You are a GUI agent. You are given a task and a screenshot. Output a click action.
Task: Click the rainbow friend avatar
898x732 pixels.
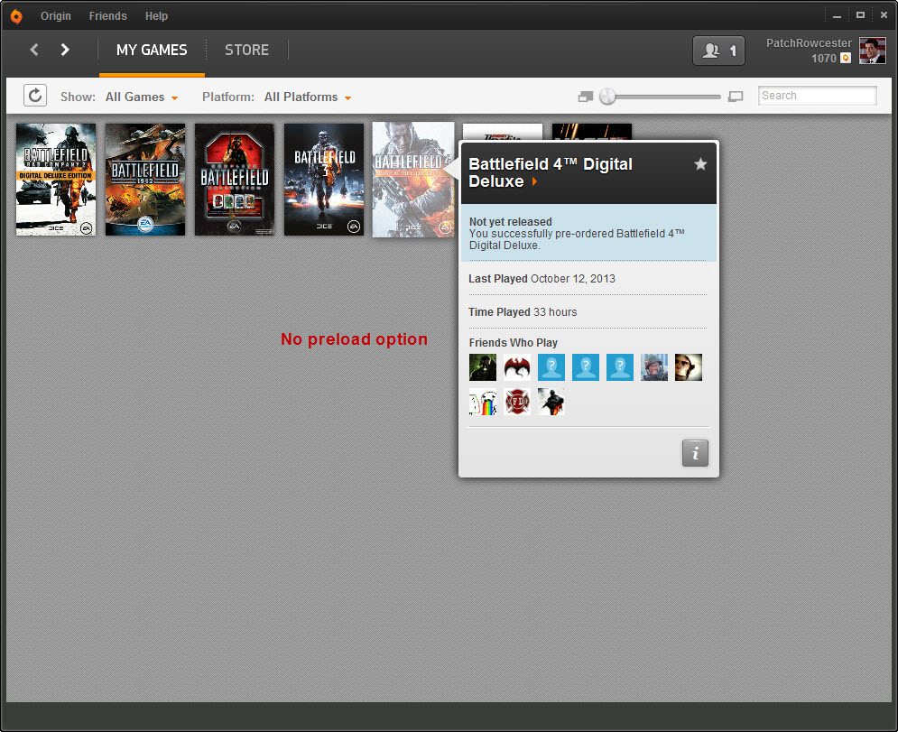(483, 402)
